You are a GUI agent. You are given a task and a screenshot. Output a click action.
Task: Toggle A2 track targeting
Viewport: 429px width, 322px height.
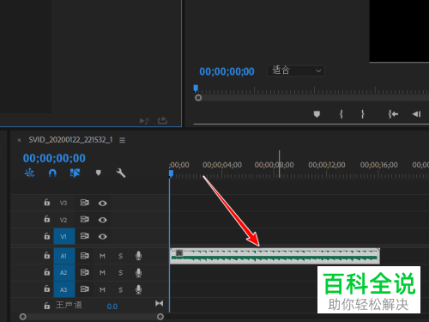[64, 273]
